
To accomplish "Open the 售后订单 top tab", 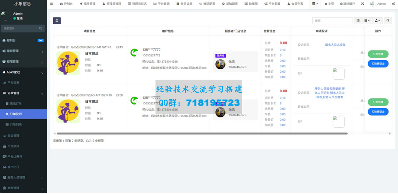I will pyautogui.click(x=184, y=4).
